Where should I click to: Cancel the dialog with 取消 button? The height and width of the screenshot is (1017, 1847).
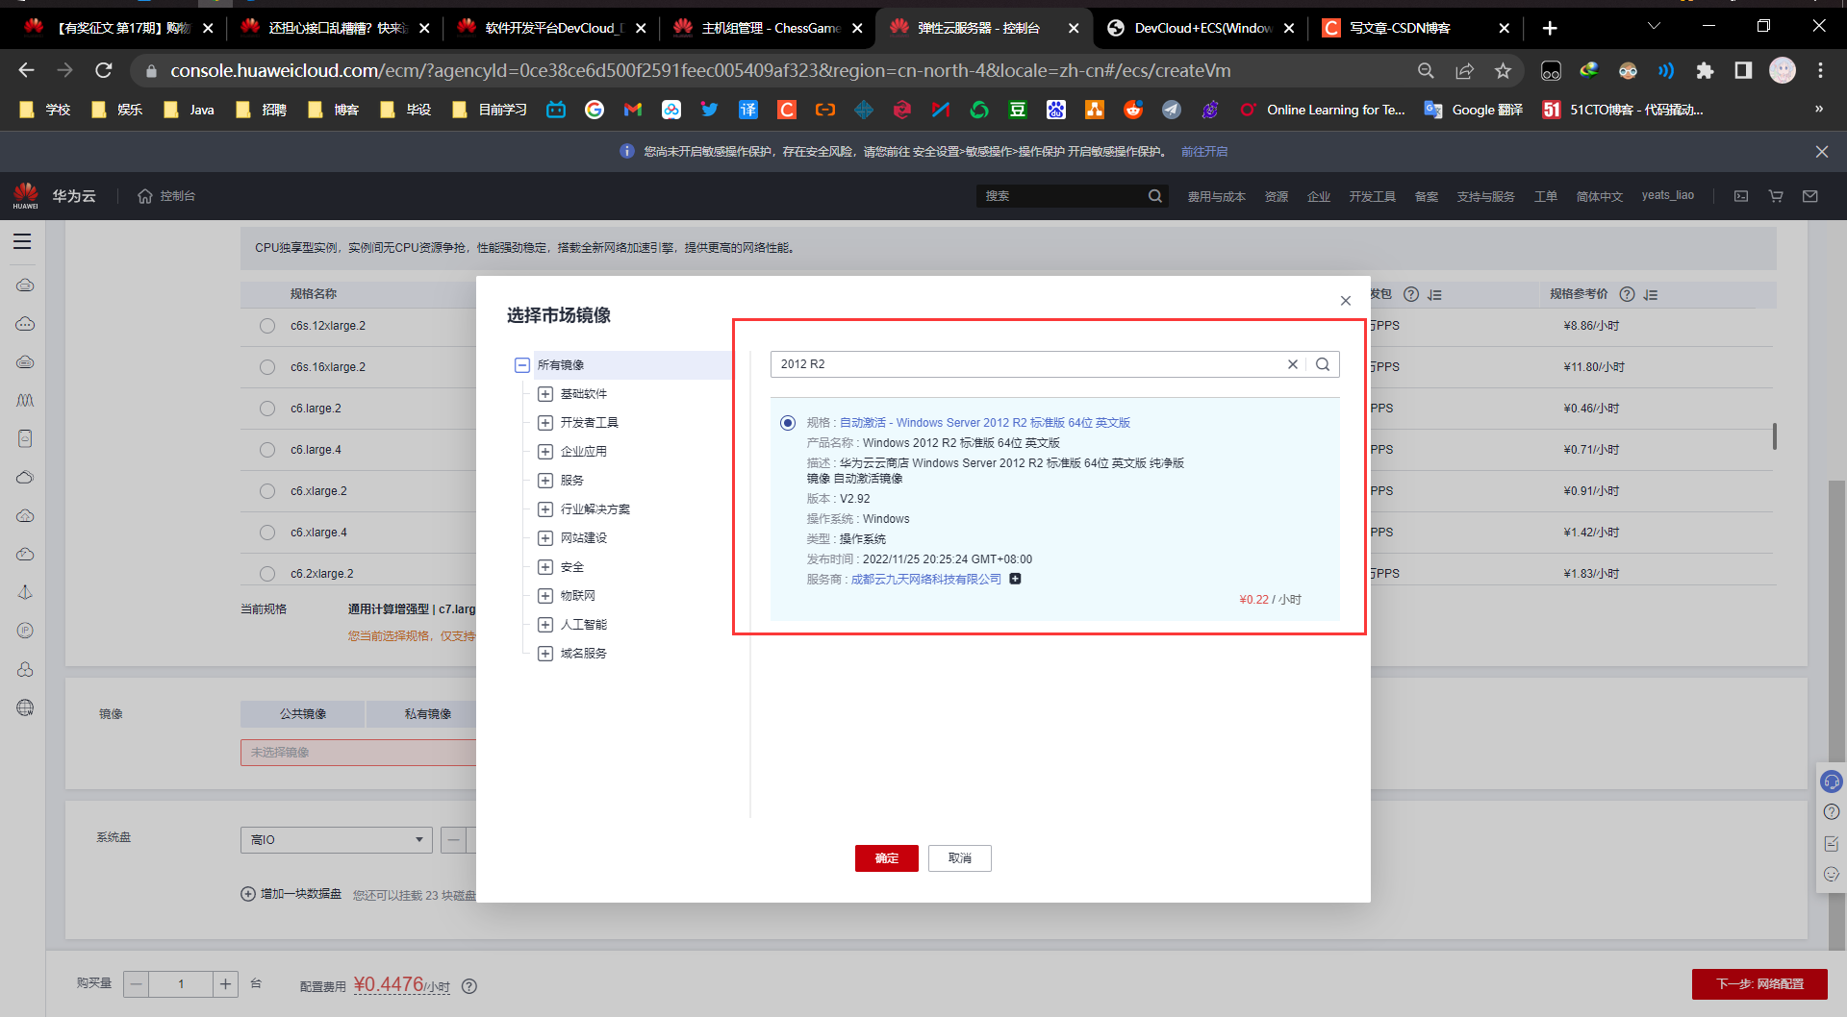[x=959, y=858]
